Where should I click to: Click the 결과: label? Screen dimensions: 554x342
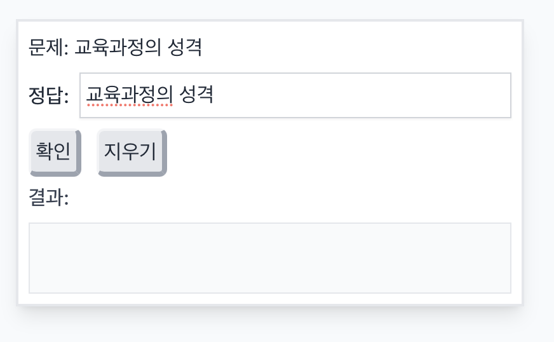(49, 197)
